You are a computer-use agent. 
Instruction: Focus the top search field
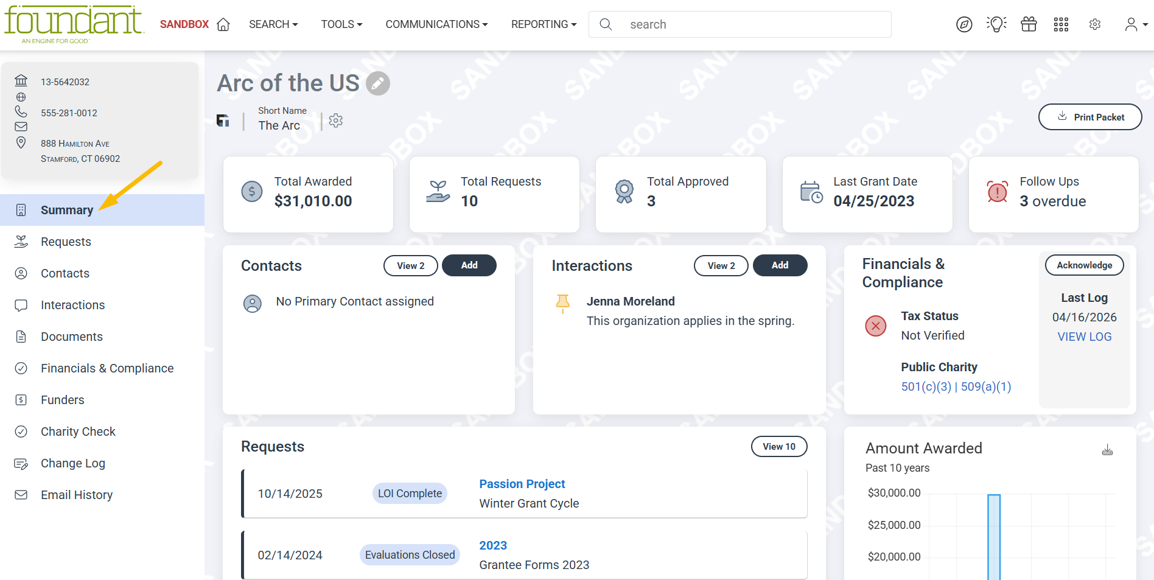pyautogui.click(x=740, y=24)
